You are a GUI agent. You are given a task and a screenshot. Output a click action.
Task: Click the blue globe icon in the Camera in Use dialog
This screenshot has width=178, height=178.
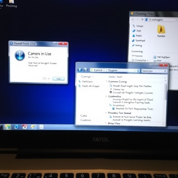(x=20, y=56)
